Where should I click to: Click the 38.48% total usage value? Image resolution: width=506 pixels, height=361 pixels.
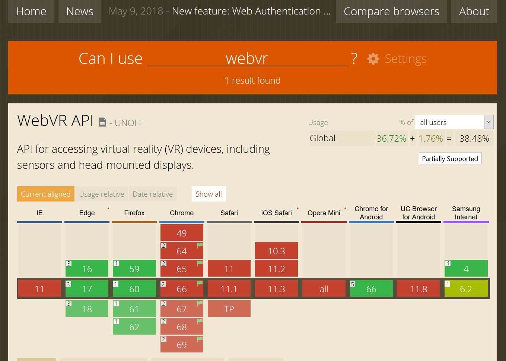474,138
